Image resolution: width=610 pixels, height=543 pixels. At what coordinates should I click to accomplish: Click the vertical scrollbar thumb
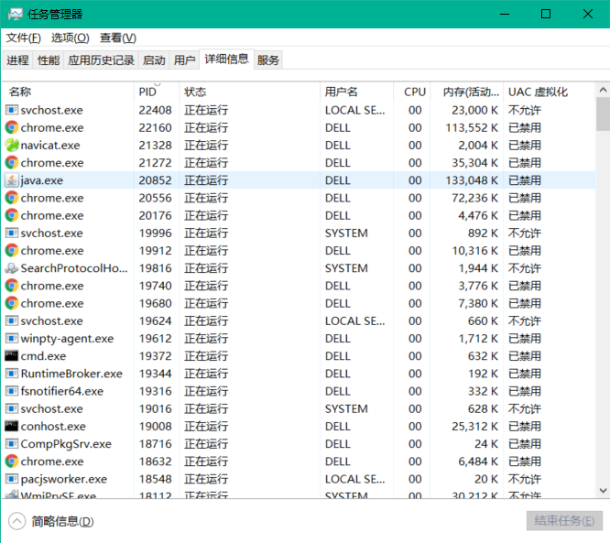click(603, 114)
